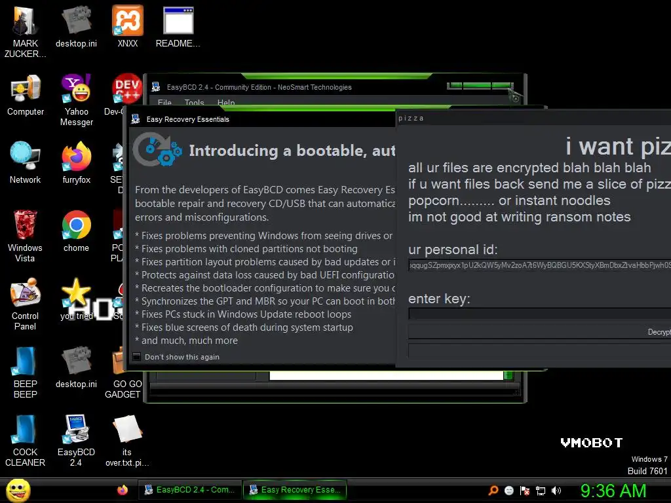This screenshot has width=671, height=503.
Task: Click the flag action center tray icon
Action: [525, 491]
